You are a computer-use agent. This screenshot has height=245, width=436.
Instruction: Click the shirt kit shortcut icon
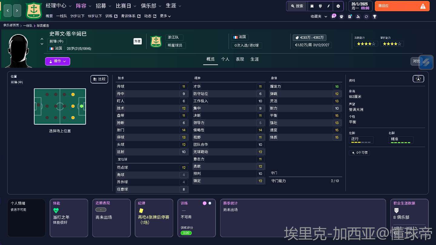point(342,17)
